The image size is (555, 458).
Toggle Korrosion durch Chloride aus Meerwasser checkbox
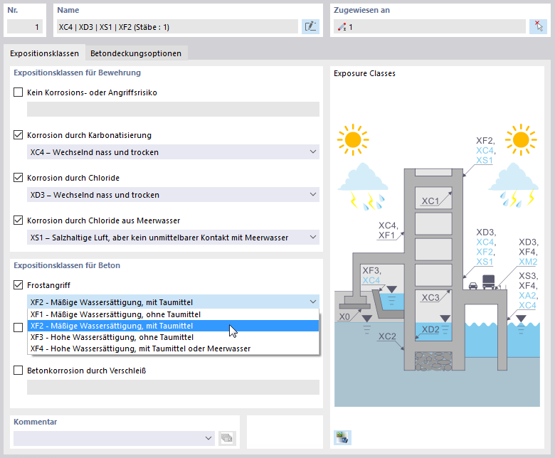18,220
